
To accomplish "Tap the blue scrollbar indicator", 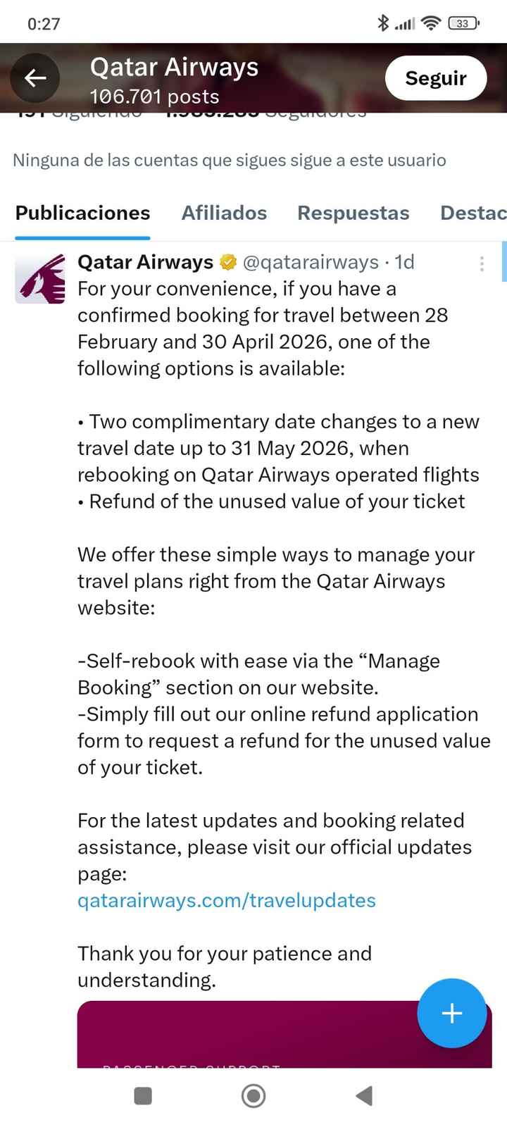I will (503, 262).
